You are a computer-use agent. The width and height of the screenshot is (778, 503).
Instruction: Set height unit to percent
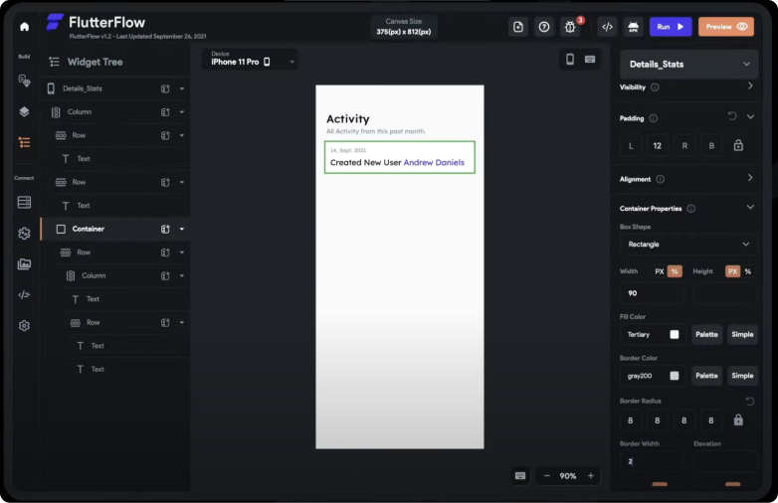coord(748,271)
